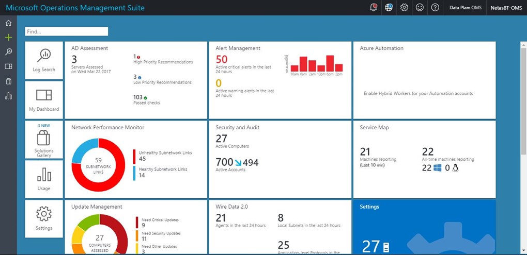Open the bar chart usage icon in sidebar

tap(8, 96)
